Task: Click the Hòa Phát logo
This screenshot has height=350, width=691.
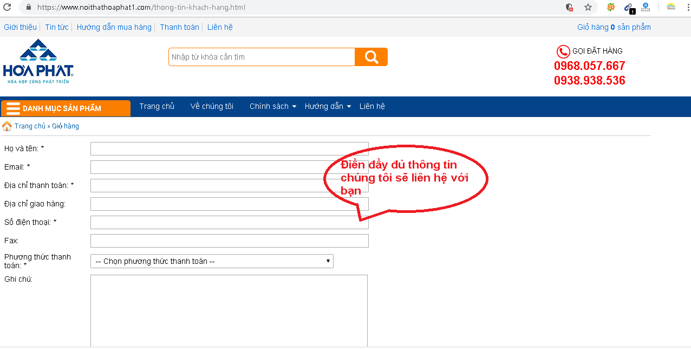Action: tap(38, 61)
